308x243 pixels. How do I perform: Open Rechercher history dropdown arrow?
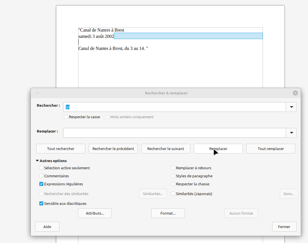[x=291, y=107]
